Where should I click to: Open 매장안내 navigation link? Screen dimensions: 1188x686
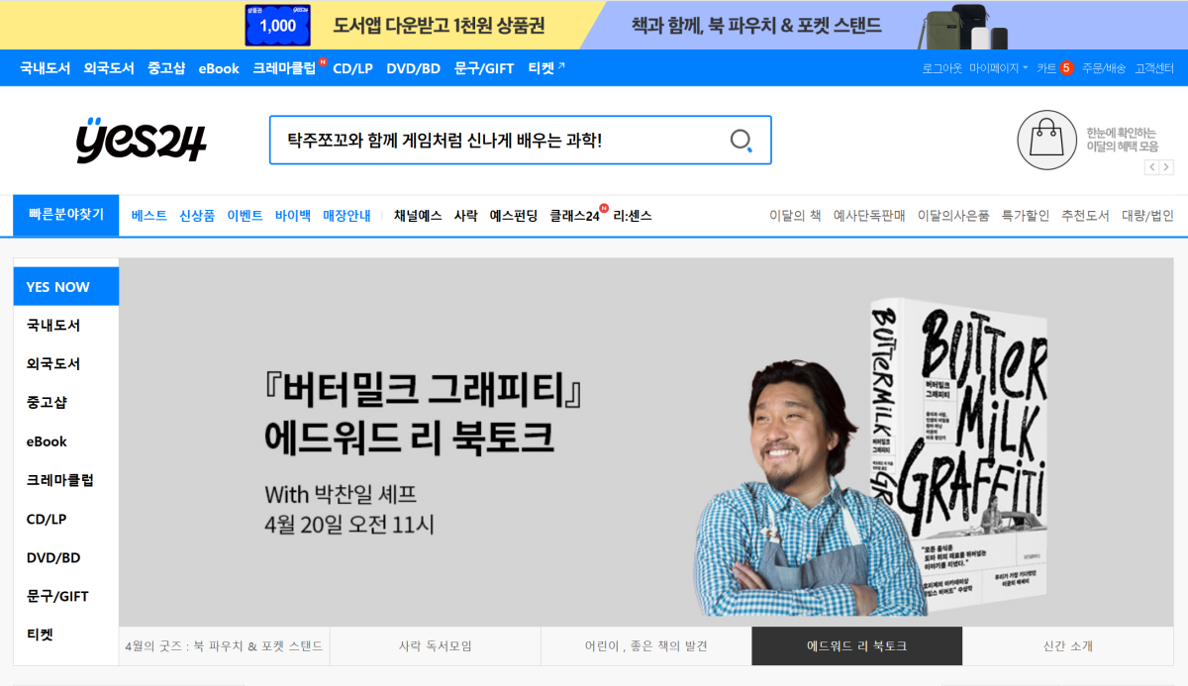346,215
